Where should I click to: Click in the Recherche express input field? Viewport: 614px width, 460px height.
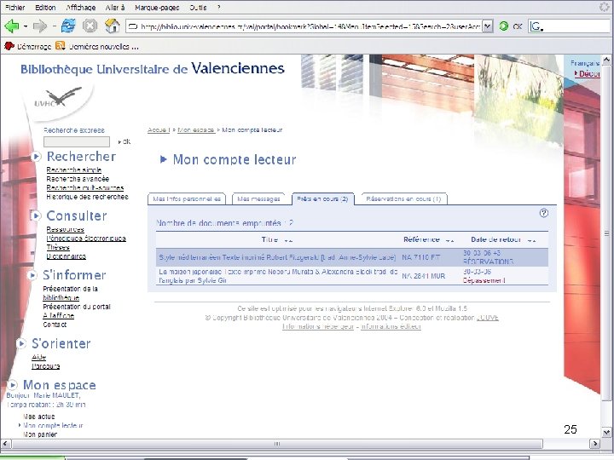click(77, 141)
